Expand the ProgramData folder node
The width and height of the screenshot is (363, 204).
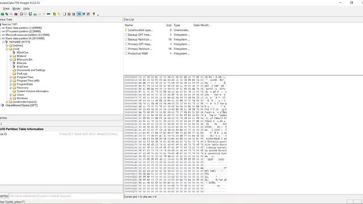(x=11, y=84)
